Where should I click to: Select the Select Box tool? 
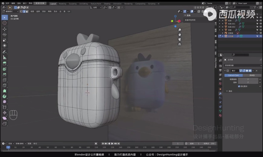[x=5, y=18]
